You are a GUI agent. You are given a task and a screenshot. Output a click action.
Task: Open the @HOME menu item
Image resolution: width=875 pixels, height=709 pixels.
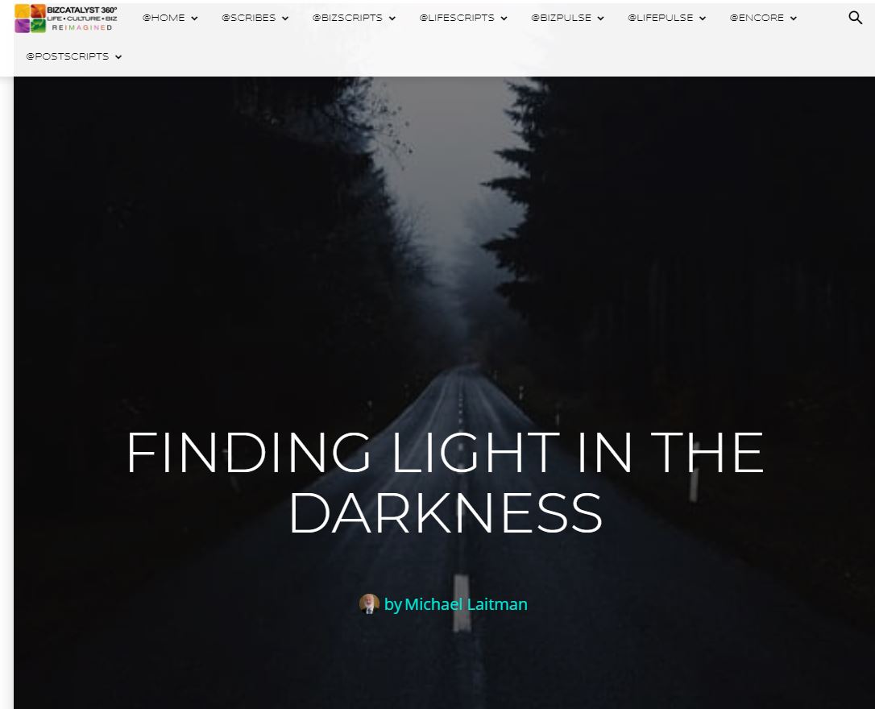(164, 18)
